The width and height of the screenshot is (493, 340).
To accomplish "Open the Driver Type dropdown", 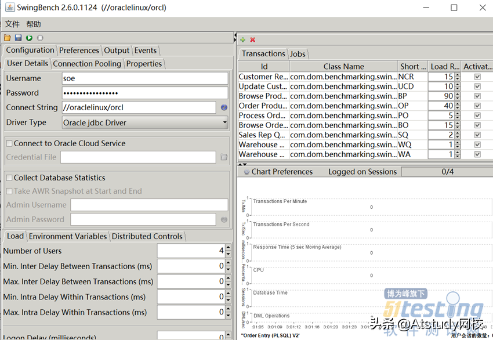I will pyautogui.click(x=145, y=122).
